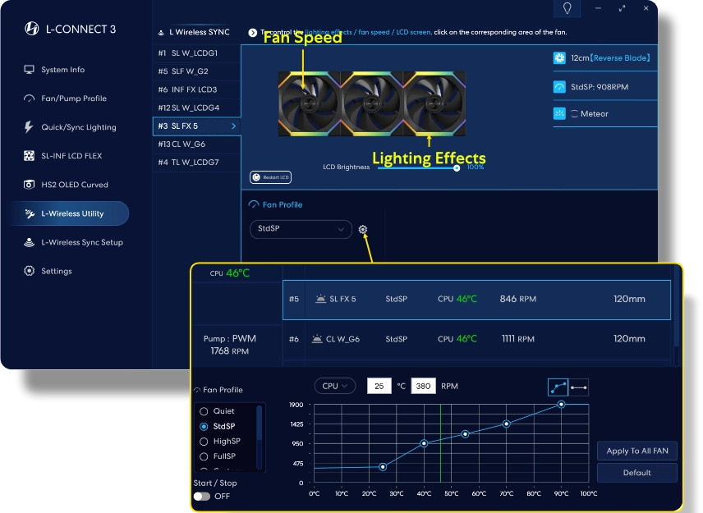Click curve point at 70°C
Screen dimensions: 703x513
[x=506, y=424]
